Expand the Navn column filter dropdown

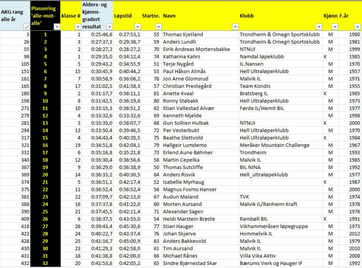[235, 27]
